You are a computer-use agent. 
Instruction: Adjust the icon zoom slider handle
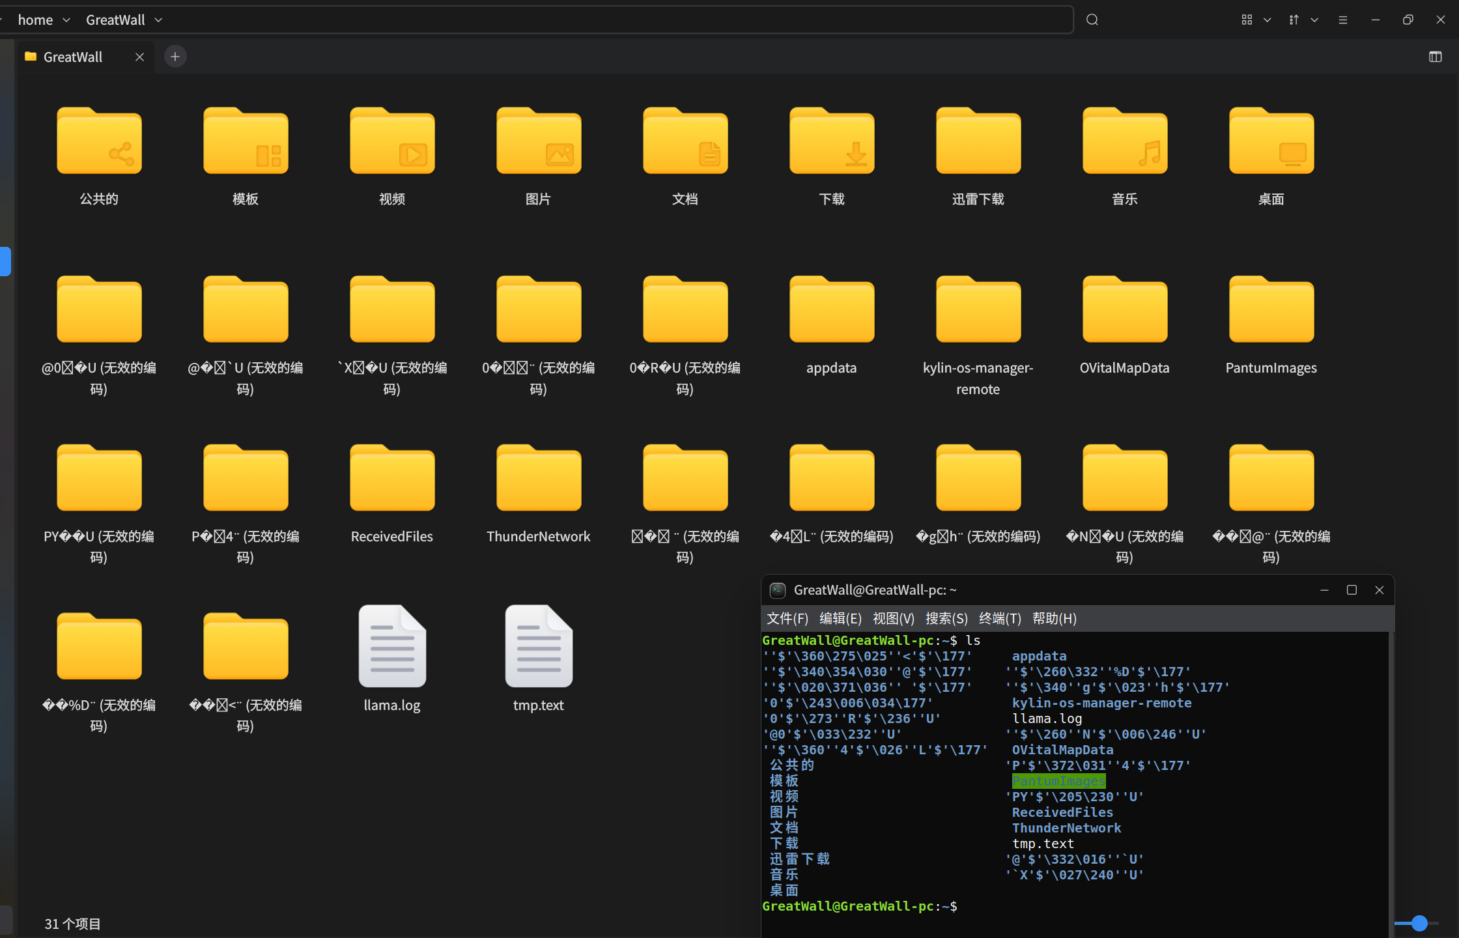1419,923
